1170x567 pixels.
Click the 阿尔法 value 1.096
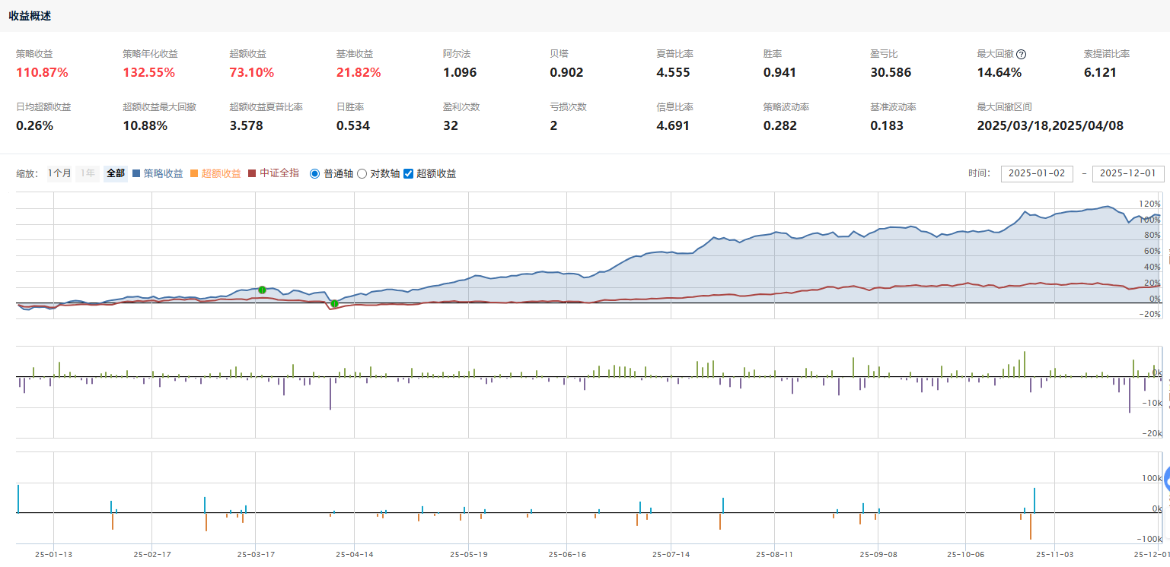click(x=459, y=73)
